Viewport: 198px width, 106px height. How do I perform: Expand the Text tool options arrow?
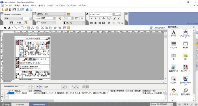[x=12, y=28]
